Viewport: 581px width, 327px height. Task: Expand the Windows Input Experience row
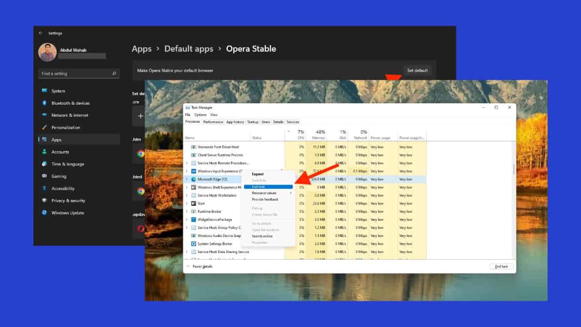click(187, 171)
